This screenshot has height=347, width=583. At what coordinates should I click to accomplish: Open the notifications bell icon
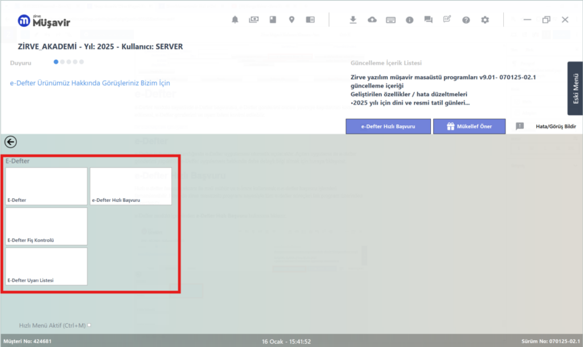point(235,20)
